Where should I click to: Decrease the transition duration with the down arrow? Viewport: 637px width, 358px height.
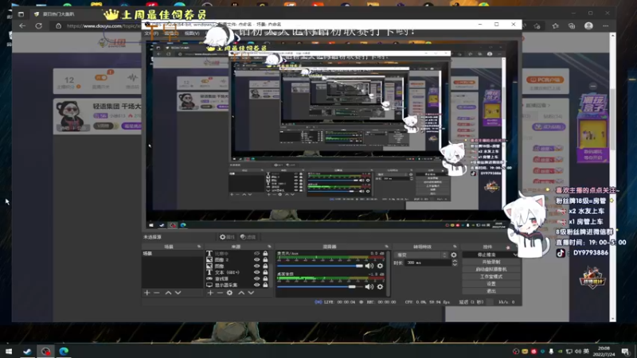click(455, 265)
